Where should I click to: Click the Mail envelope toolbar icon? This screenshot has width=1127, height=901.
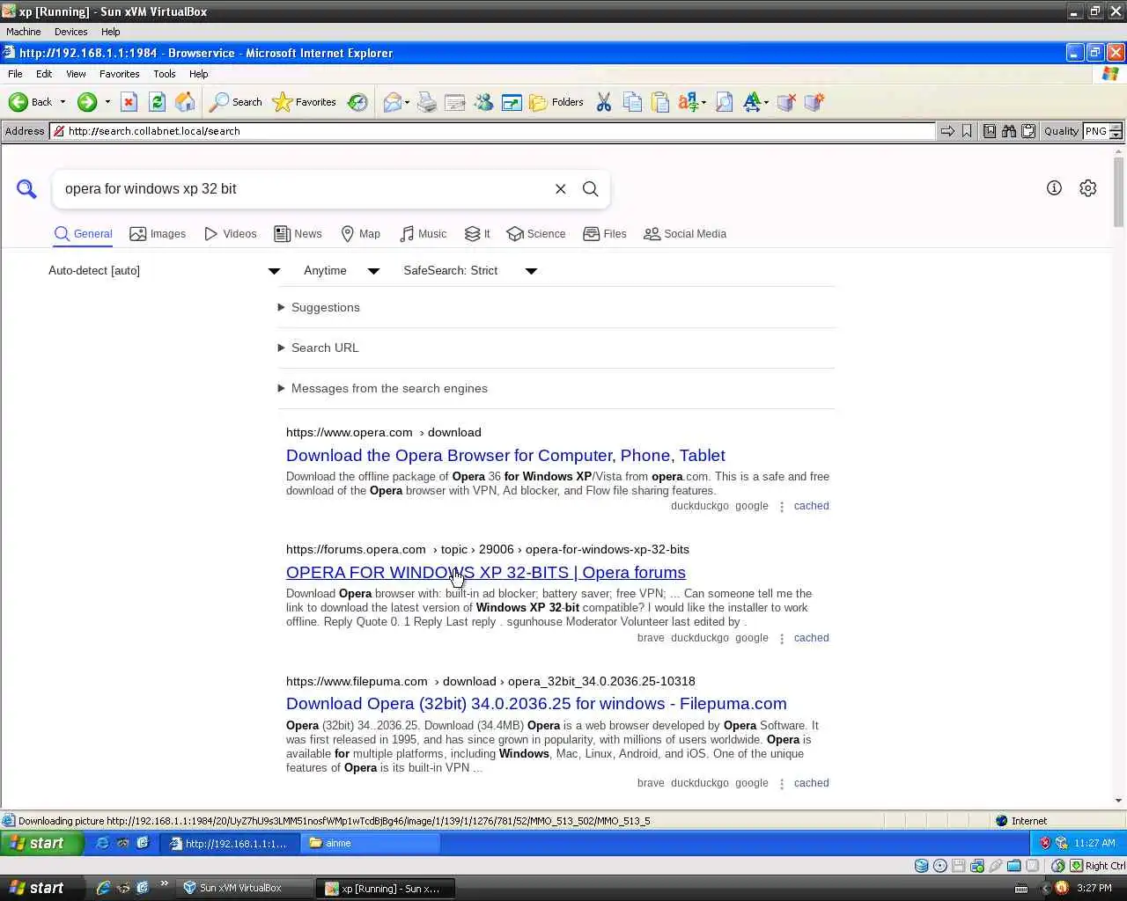392,102
